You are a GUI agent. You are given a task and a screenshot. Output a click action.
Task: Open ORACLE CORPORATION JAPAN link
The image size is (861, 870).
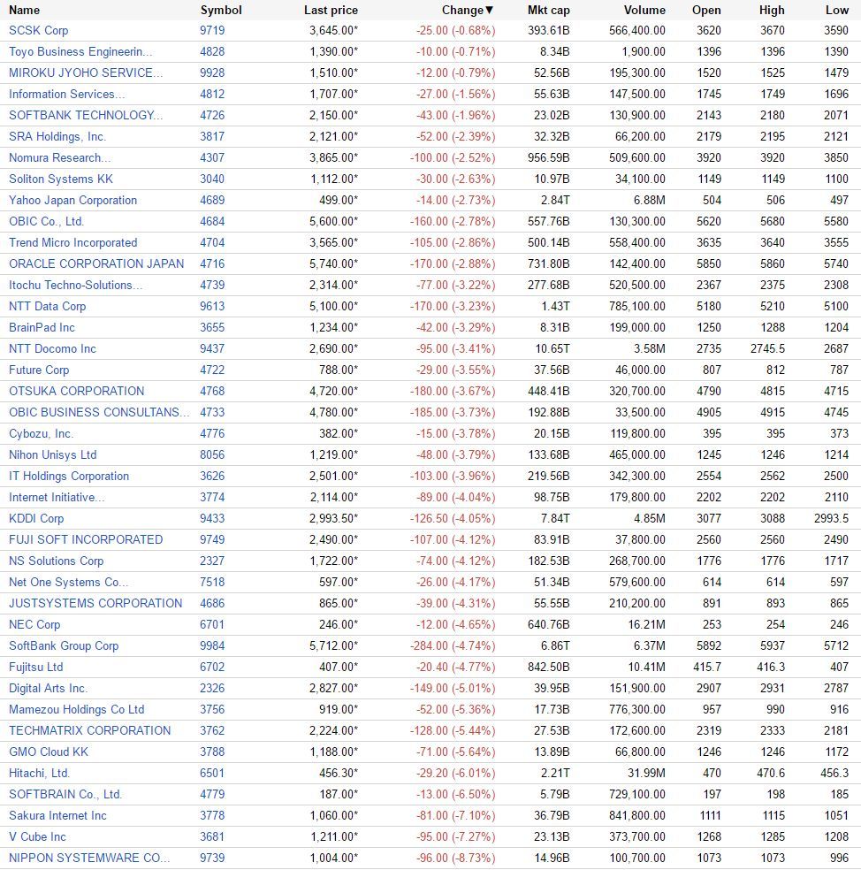point(96,263)
